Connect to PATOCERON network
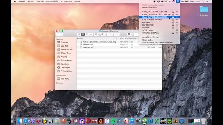The height and width of the screenshot is (125, 223). point(160,25)
